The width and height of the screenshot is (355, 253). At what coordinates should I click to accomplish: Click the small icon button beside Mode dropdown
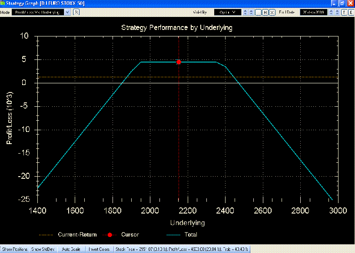[x=76, y=12]
